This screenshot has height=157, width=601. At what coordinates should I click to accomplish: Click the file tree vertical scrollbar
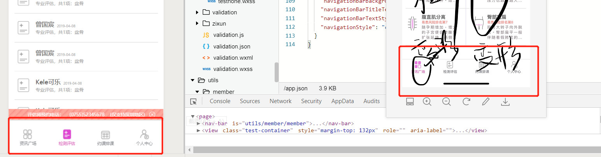pos(277,72)
